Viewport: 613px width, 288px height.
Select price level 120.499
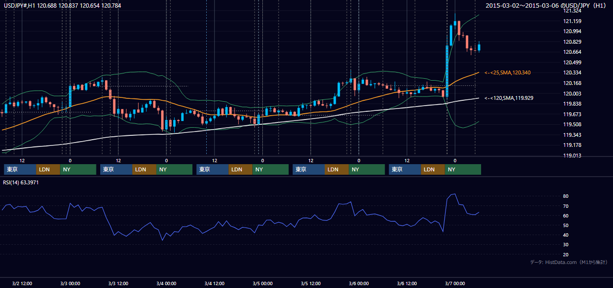click(x=572, y=62)
